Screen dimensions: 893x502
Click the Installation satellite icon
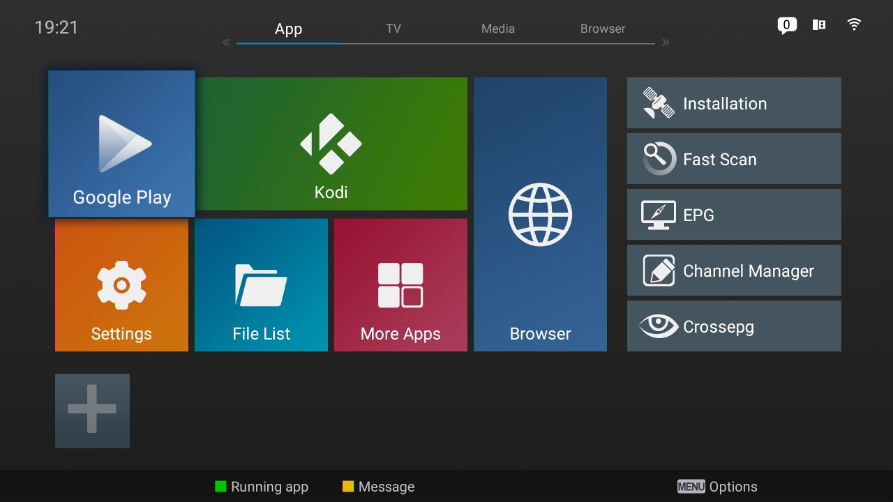[x=659, y=103]
